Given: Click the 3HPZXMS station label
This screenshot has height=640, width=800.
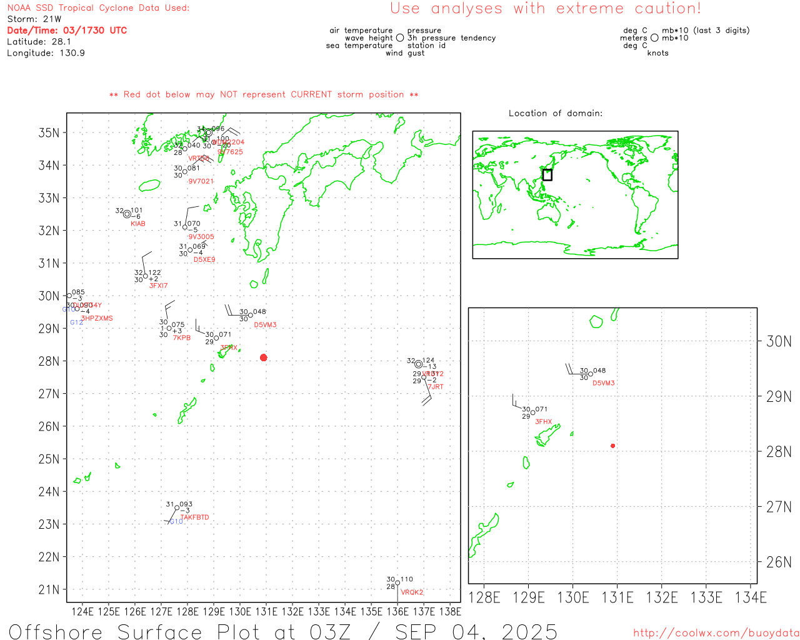Looking at the screenshot, I should [x=97, y=319].
